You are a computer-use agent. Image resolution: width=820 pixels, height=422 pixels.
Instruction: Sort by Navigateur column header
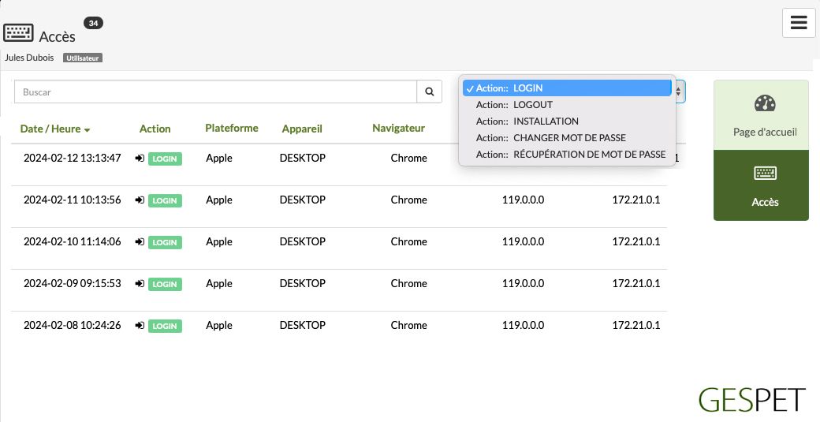pyautogui.click(x=398, y=128)
